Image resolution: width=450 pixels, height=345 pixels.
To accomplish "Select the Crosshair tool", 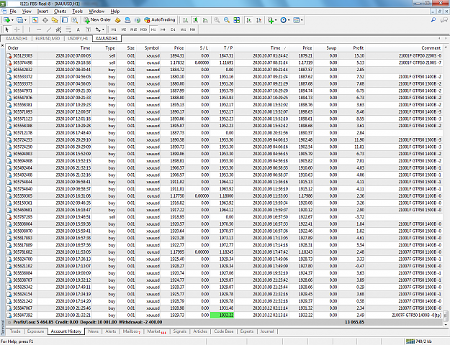I will click(17, 29).
